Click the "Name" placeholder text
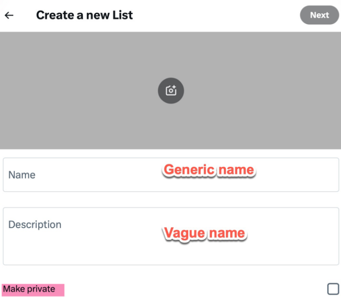341x297 pixels. click(x=22, y=175)
